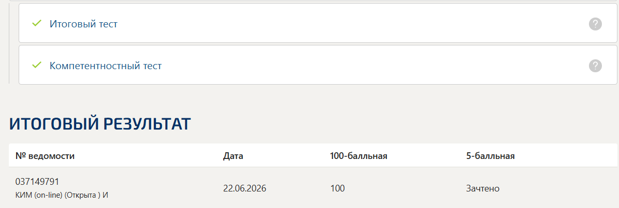
Task: Select the Дата column header
Action: 233,156
